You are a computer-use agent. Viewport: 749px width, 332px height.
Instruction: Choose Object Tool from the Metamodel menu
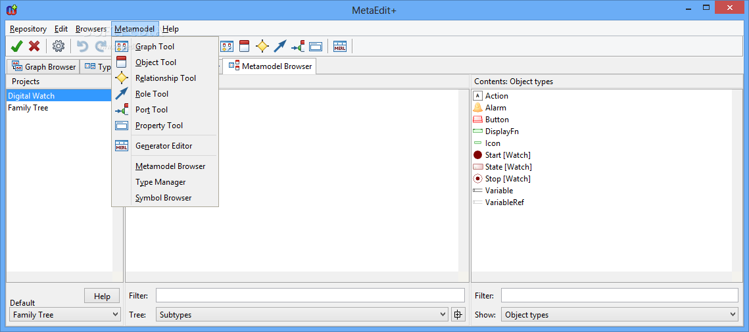point(165,62)
